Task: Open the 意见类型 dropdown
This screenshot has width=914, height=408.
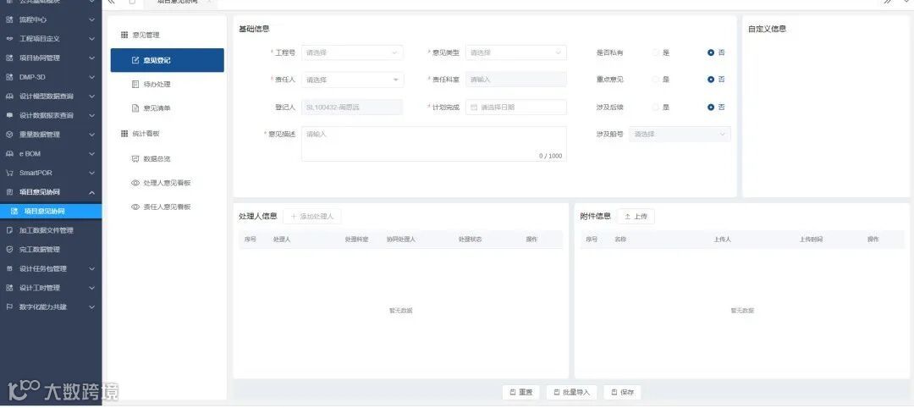Action: 516,52
